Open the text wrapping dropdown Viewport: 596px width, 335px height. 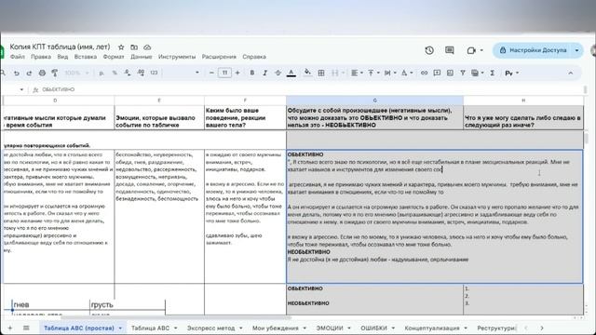tap(390, 73)
